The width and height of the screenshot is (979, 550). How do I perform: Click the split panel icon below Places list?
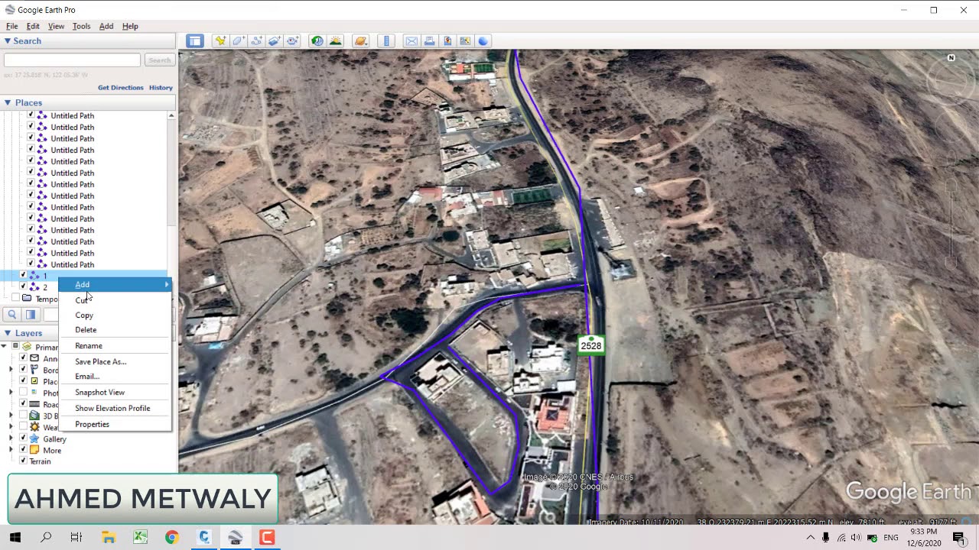point(31,315)
